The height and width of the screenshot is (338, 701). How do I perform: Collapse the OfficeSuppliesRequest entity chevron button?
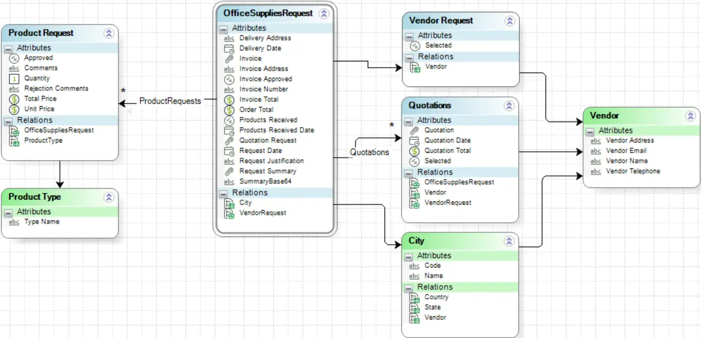324,14
